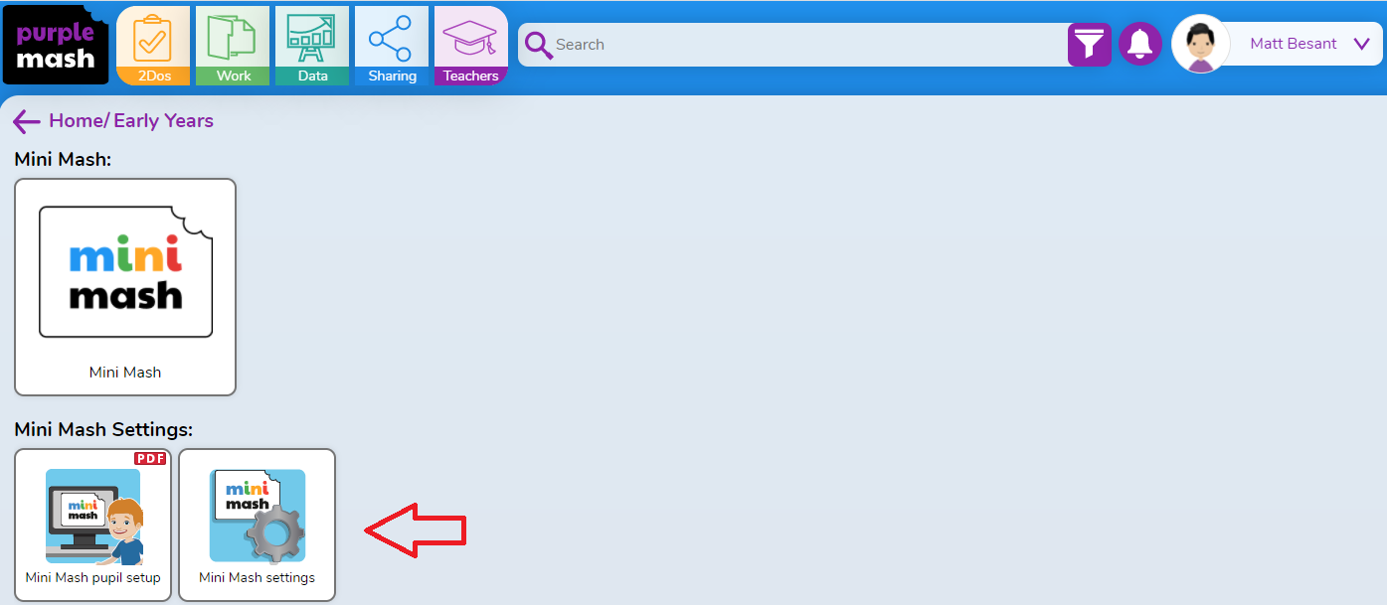
Task: Click the purple filter funnel icon
Action: click(x=1090, y=45)
